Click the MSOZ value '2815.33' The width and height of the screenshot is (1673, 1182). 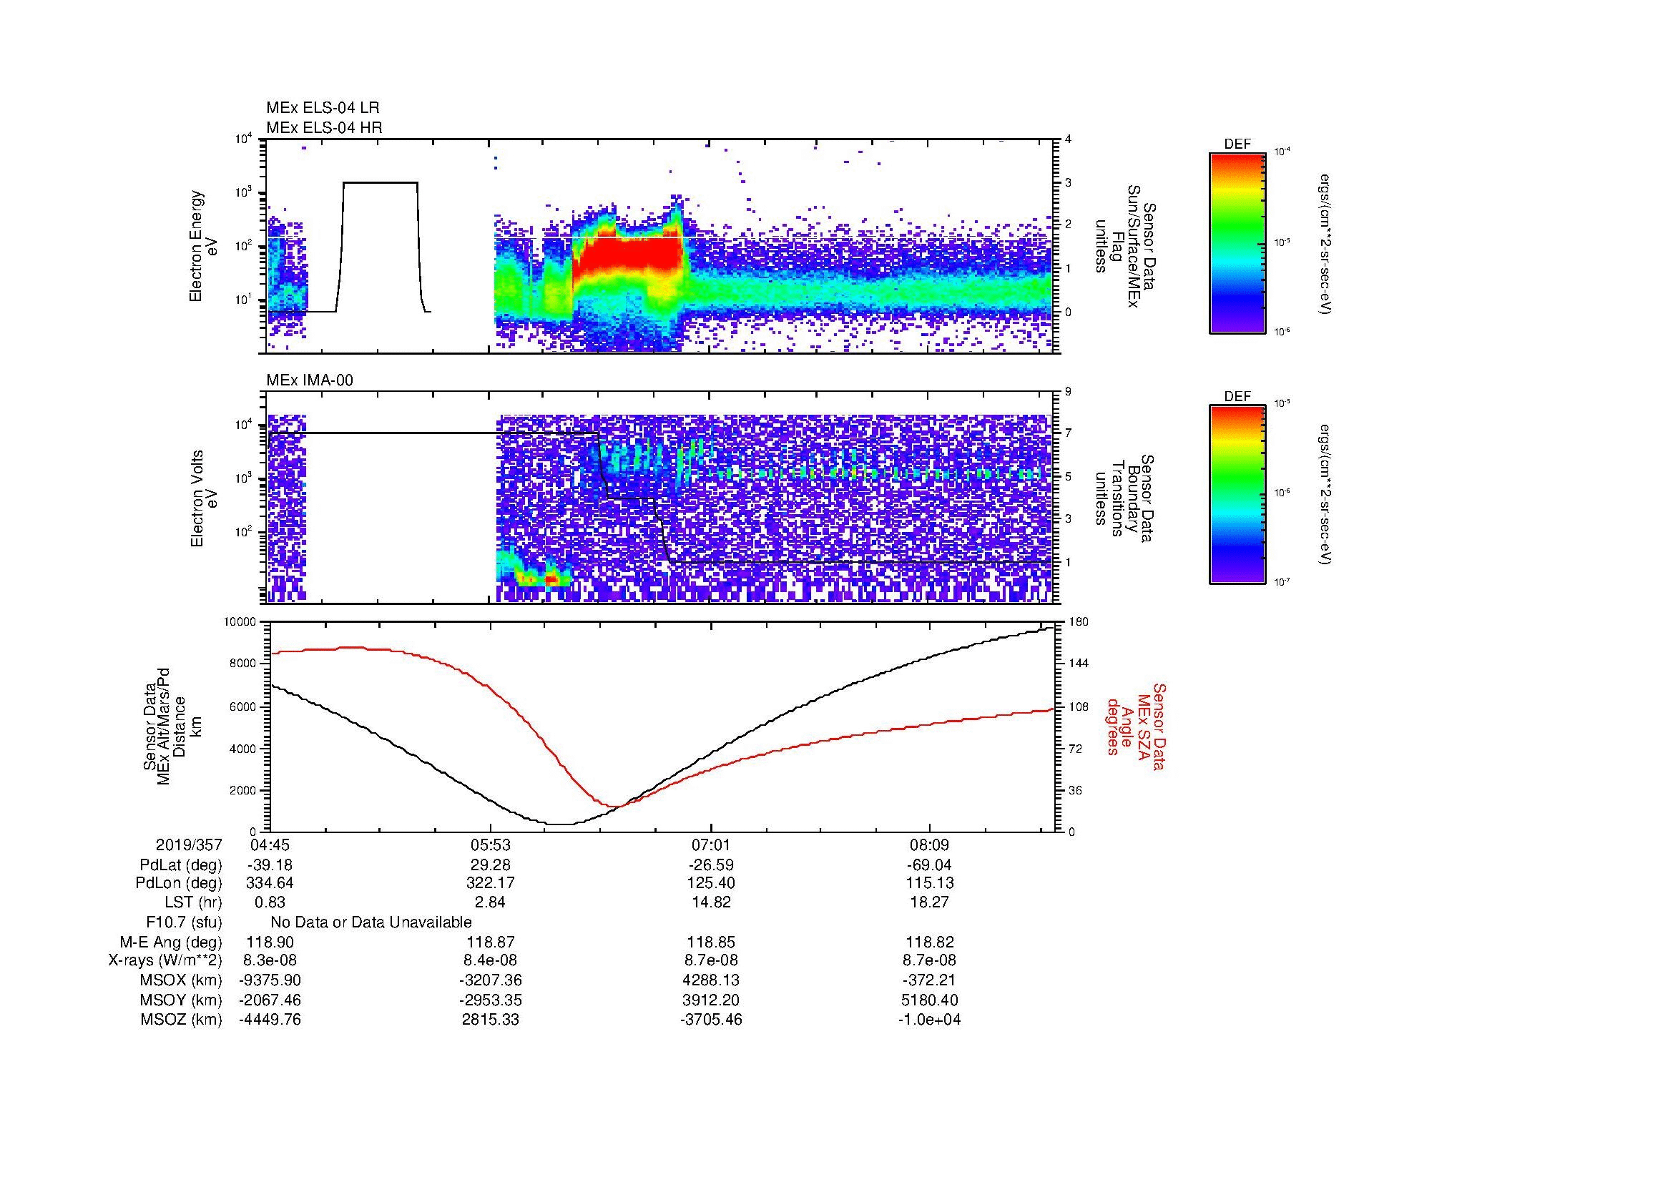pyautogui.click(x=491, y=1020)
